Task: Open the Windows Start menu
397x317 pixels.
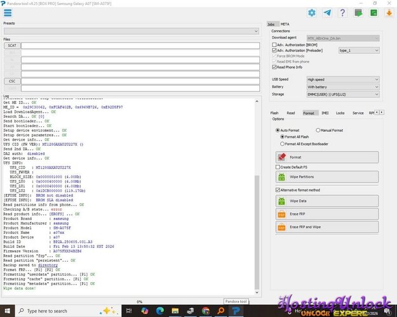Action: coord(8,311)
